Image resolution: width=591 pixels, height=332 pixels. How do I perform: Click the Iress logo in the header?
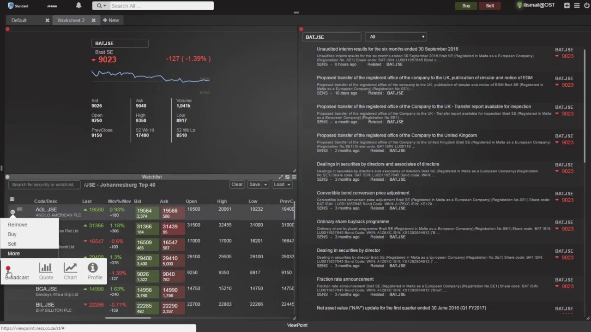point(52,6)
